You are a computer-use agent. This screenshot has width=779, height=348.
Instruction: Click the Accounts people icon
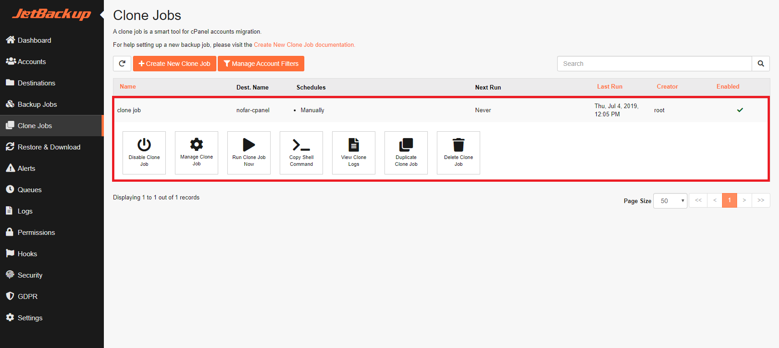point(11,61)
